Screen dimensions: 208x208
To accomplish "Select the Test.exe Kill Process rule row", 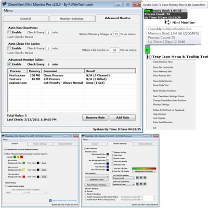I will click(72, 79).
